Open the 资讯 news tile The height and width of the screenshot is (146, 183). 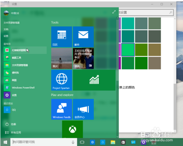tap(83, 58)
